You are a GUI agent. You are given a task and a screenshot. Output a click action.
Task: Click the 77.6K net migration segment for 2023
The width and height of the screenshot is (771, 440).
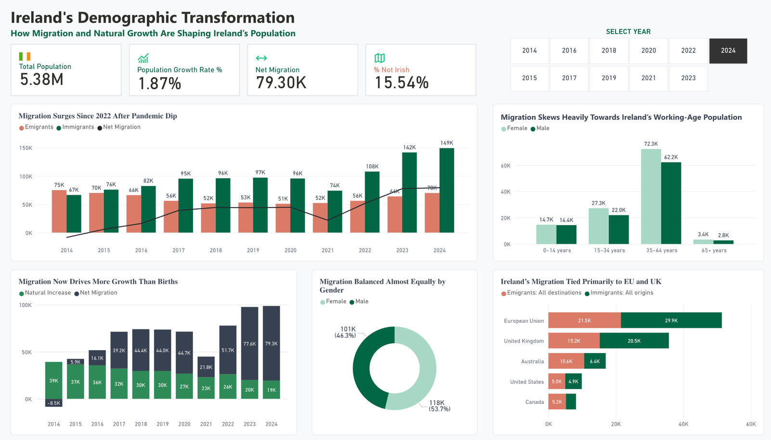point(249,343)
